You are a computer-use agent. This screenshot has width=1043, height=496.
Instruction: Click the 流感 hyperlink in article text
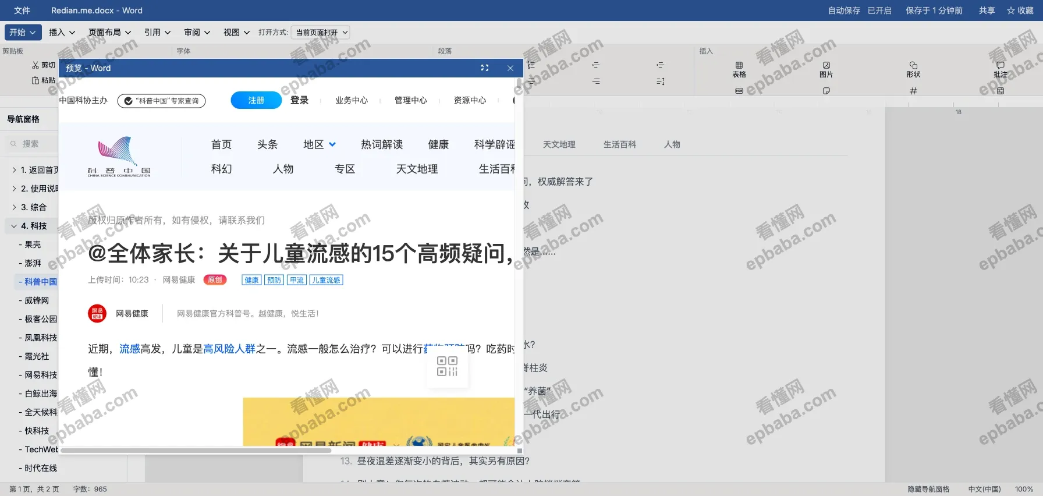(x=130, y=349)
